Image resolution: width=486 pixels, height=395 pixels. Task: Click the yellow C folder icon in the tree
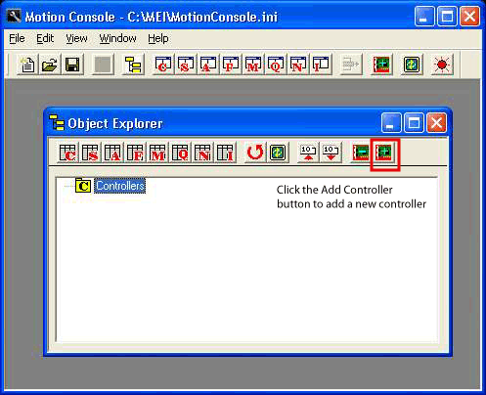83,186
